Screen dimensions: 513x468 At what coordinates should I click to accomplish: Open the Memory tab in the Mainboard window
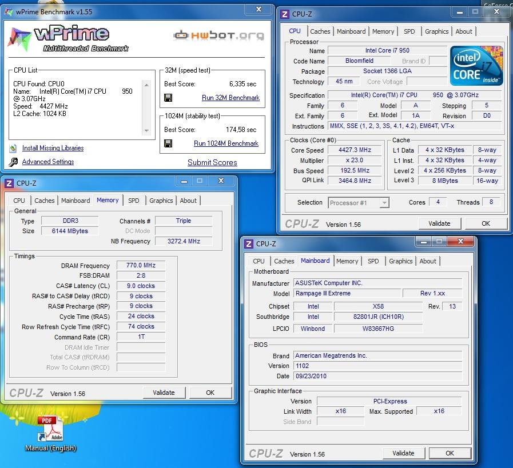347,261
